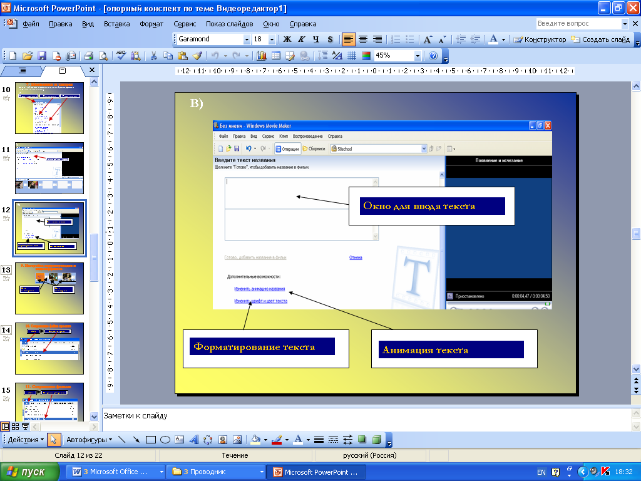
Task: Open the 45% zoom dropdown
Action: [418, 56]
